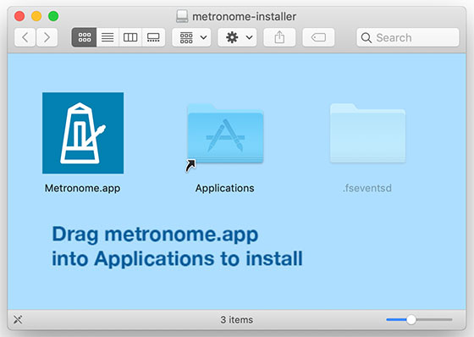The height and width of the screenshot is (337, 474).
Task: Switch to icon view
Action: (x=85, y=37)
